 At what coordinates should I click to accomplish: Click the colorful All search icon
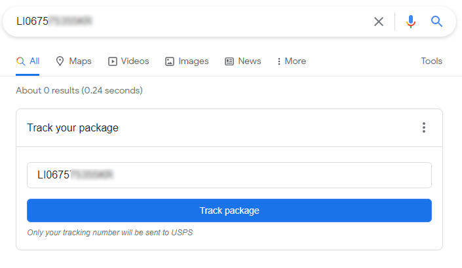pyautogui.click(x=20, y=61)
